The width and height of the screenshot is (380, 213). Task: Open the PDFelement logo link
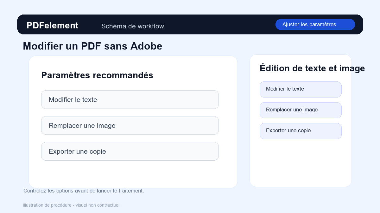[53, 26]
